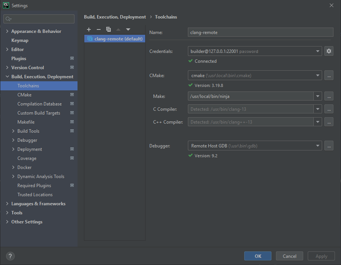The height and width of the screenshot is (265, 341).
Task: Remove selected toolchain with minus icon
Action: pyautogui.click(x=99, y=29)
